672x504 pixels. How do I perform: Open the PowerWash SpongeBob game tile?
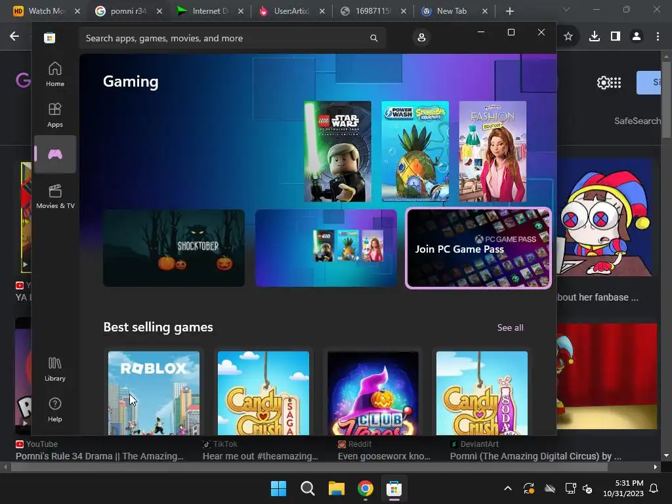415,152
